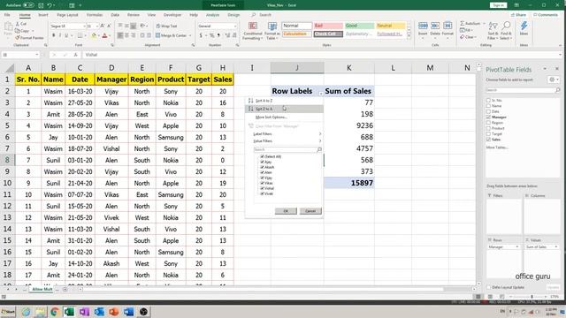Open Format as Table gallery
The image size is (566, 318).
point(272,31)
